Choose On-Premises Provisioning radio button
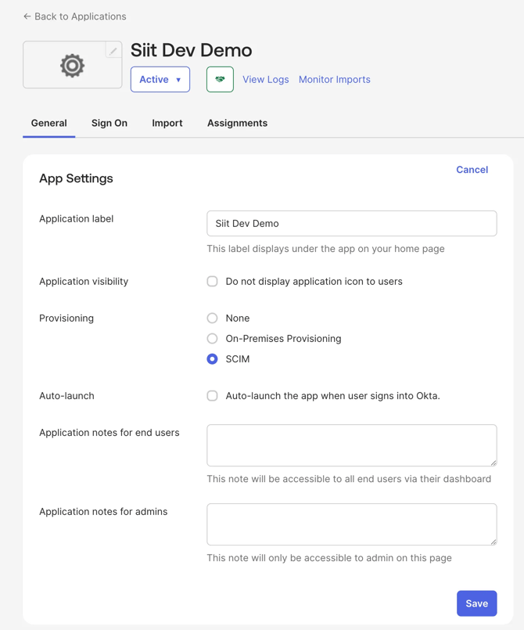This screenshot has height=630, width=524. [x=213, y=338]
